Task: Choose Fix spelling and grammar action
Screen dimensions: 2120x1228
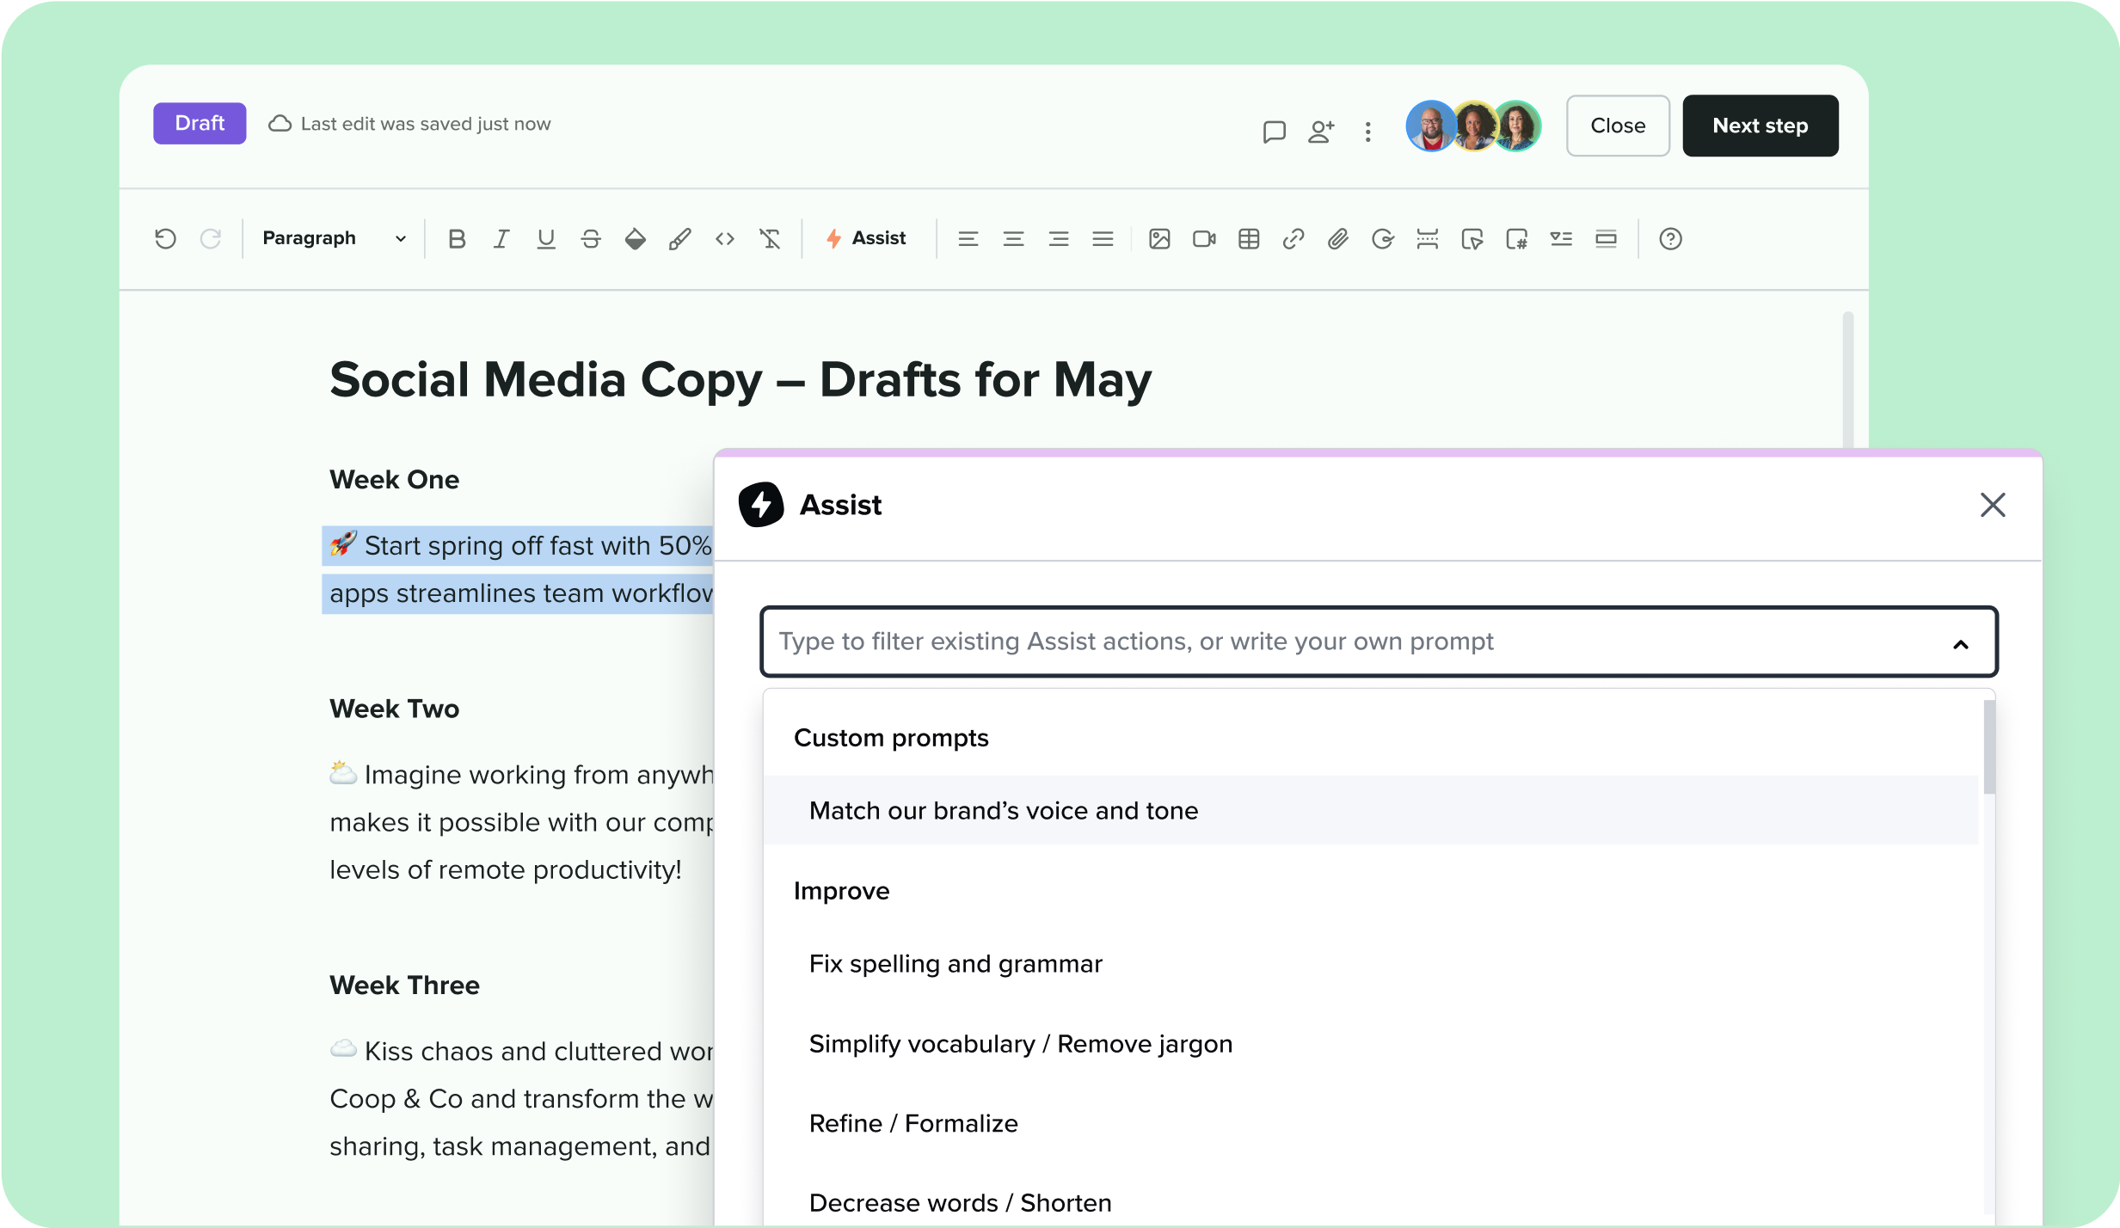Action: pyautogui.click(x=955, y=963)
